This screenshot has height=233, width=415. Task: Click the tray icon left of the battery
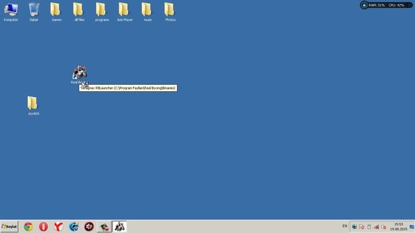pos(362,227)
